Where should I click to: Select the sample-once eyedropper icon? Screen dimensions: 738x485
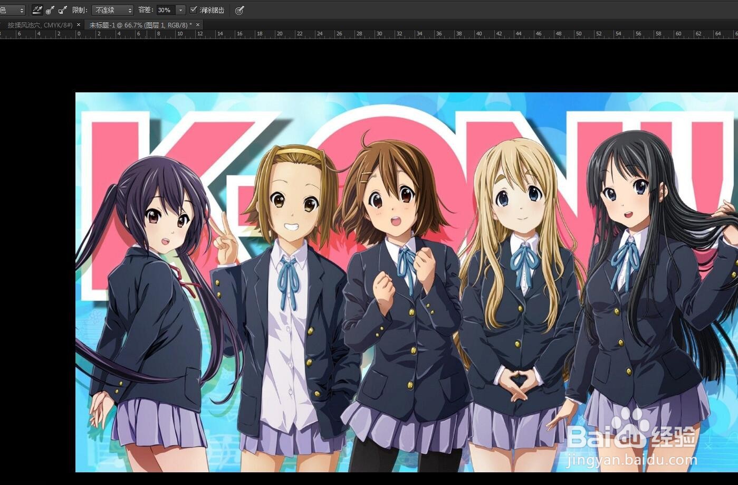50,10
